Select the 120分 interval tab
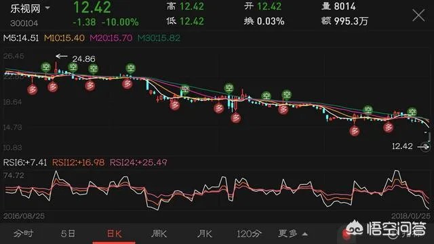The width and height of the screenshot is (434, 244). tap(249, 234)
